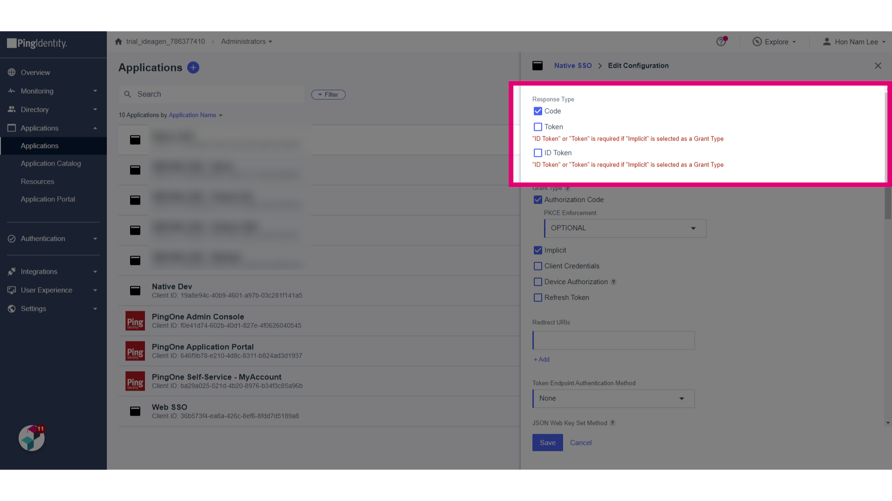Uncheck Authorization Code grant type
892x501 pixels.
click(x=538, y=200)
